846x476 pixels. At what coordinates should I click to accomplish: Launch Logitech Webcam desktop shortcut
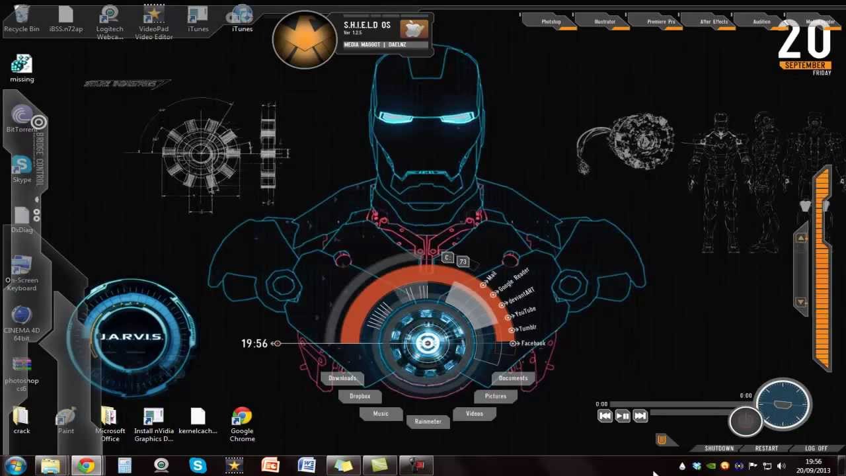tap(110, 22)
